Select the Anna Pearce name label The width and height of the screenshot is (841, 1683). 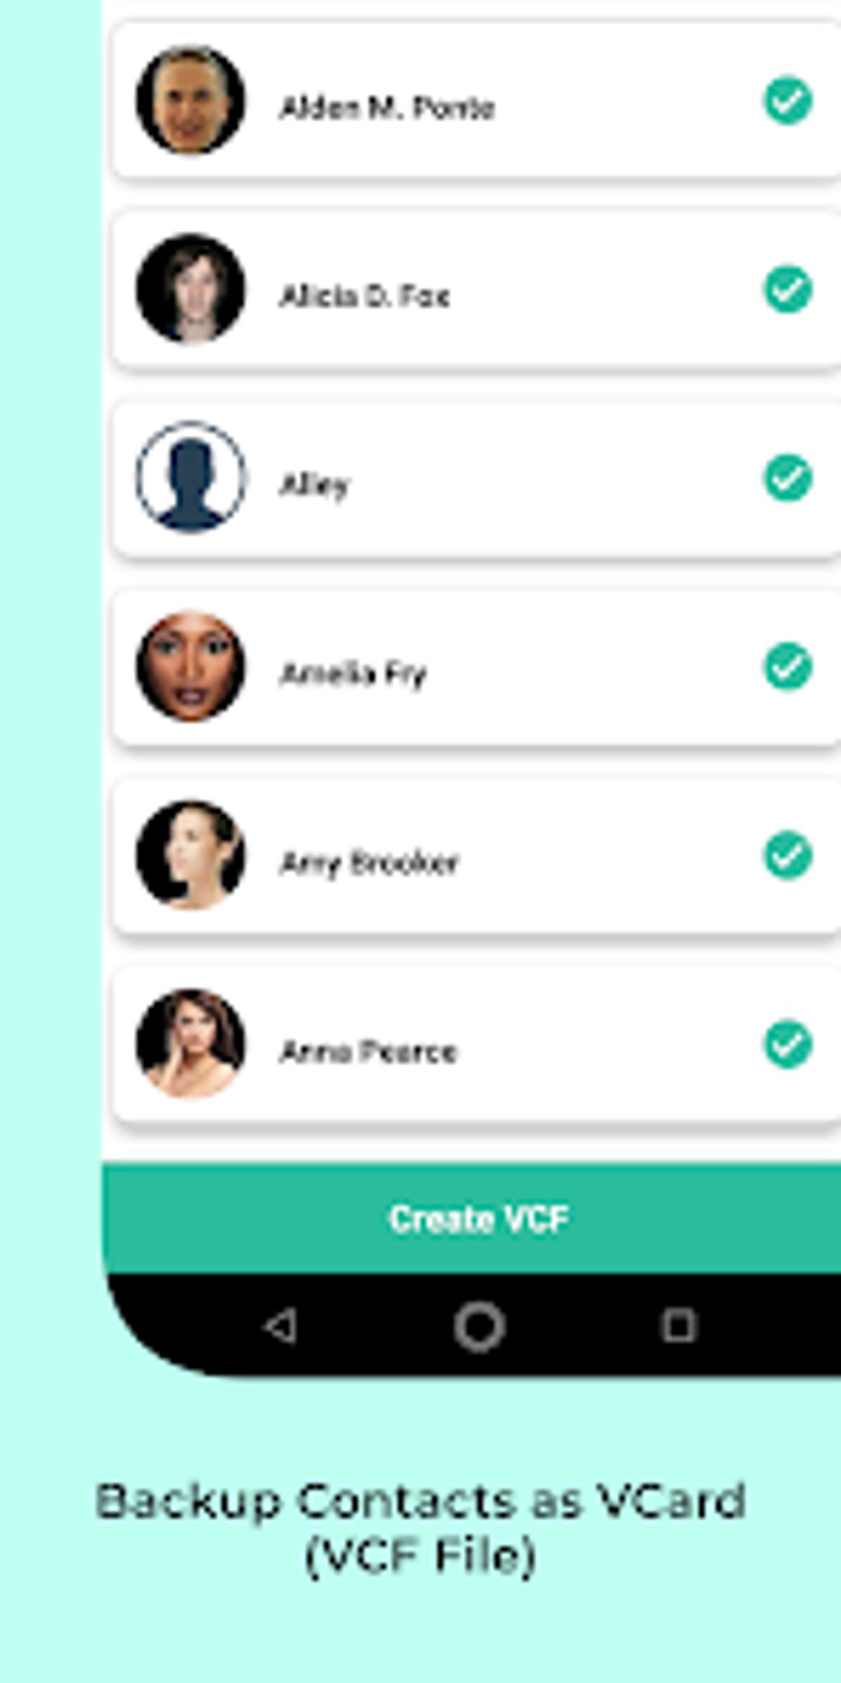pos(369,1051)
